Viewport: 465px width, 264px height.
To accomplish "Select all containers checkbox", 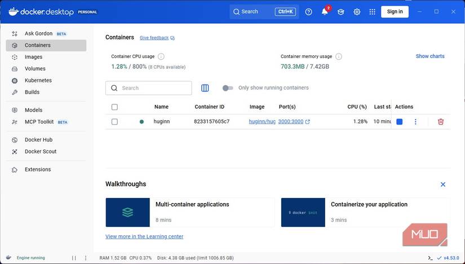I will point(114,107).
